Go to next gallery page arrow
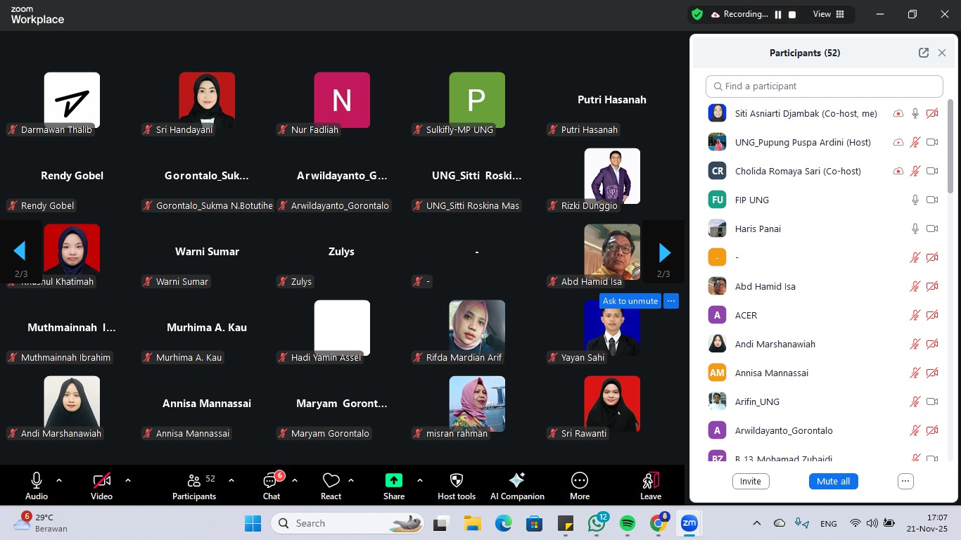The width and height of the screenshot is (961, 540). coord(664,252)
